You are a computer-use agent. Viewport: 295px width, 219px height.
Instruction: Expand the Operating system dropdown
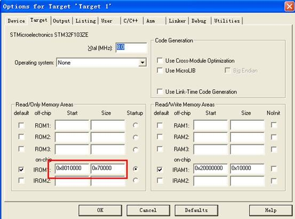coord(142,62)
